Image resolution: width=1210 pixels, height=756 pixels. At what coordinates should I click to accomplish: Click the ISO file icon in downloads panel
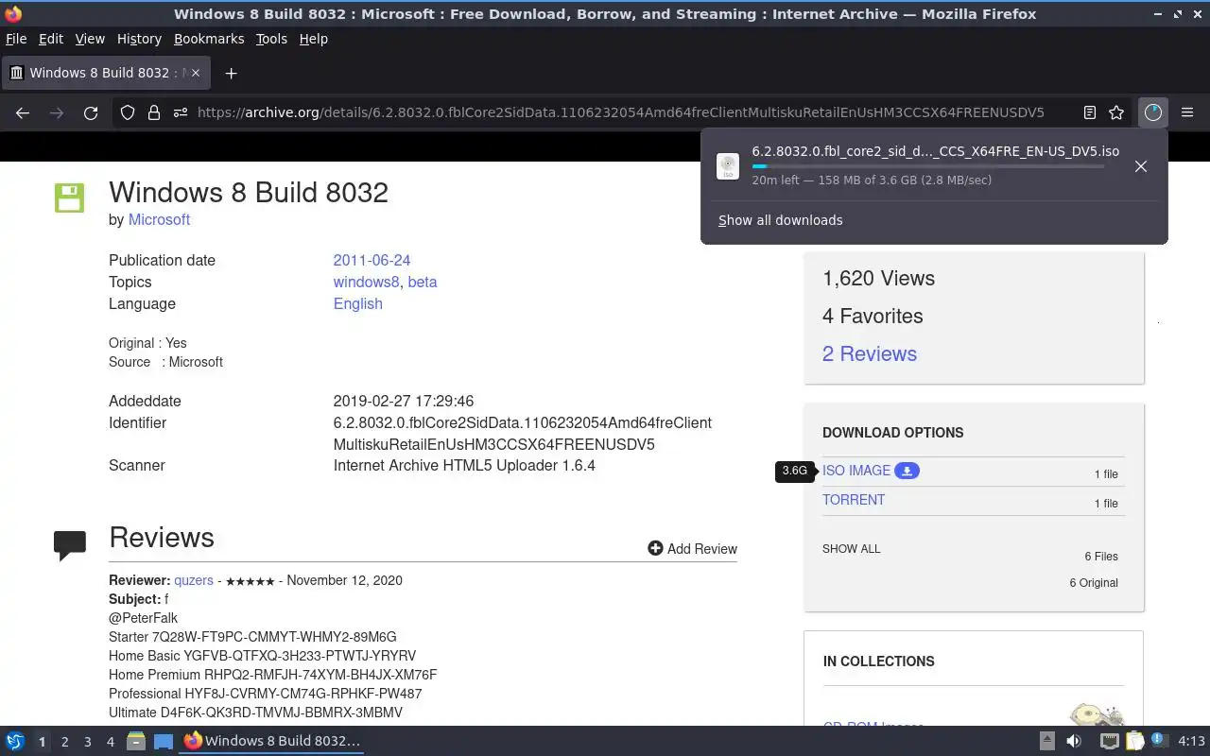[728, 166]
